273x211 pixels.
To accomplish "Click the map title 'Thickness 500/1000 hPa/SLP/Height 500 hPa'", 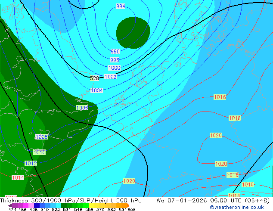I will tap(71, 201).
